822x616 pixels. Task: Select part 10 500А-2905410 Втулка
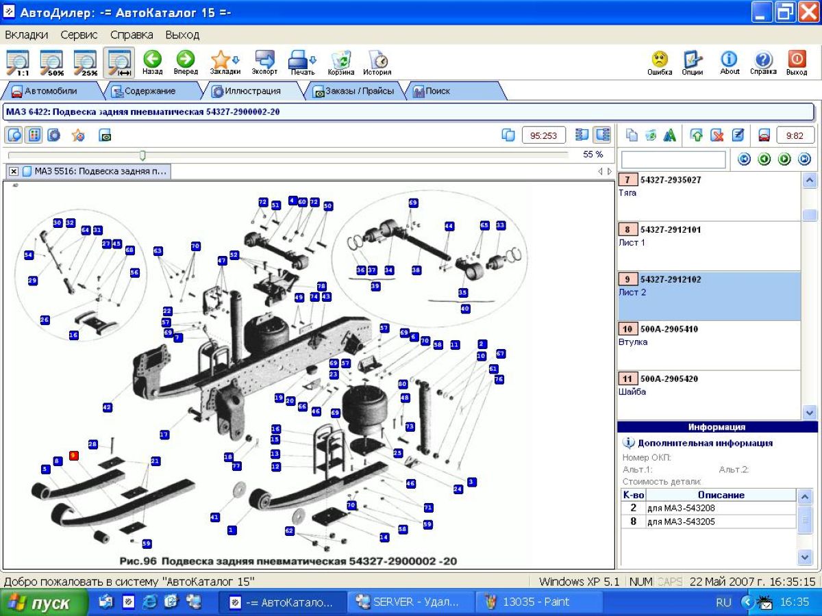[x=709, y=346]
